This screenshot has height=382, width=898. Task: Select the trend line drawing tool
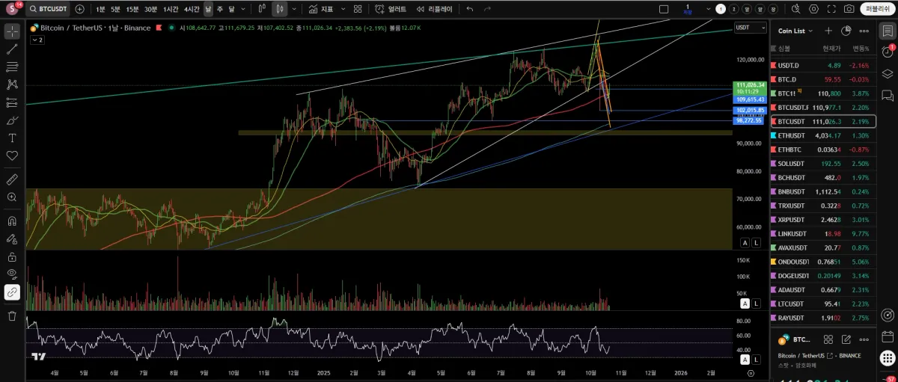(12, 49)
